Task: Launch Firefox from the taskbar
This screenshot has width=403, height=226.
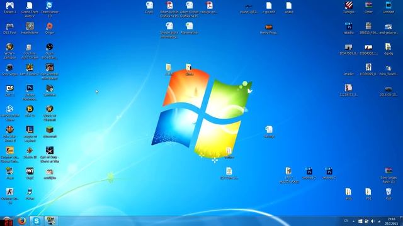Action: pyautogui.click(x=22, y=221)
